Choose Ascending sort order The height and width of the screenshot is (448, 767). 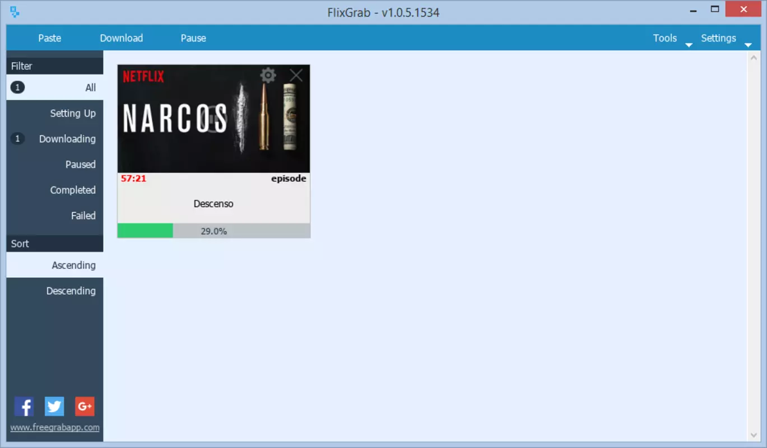point(55,265)
